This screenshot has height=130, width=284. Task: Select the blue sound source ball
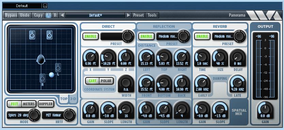[x=52, y=75]
